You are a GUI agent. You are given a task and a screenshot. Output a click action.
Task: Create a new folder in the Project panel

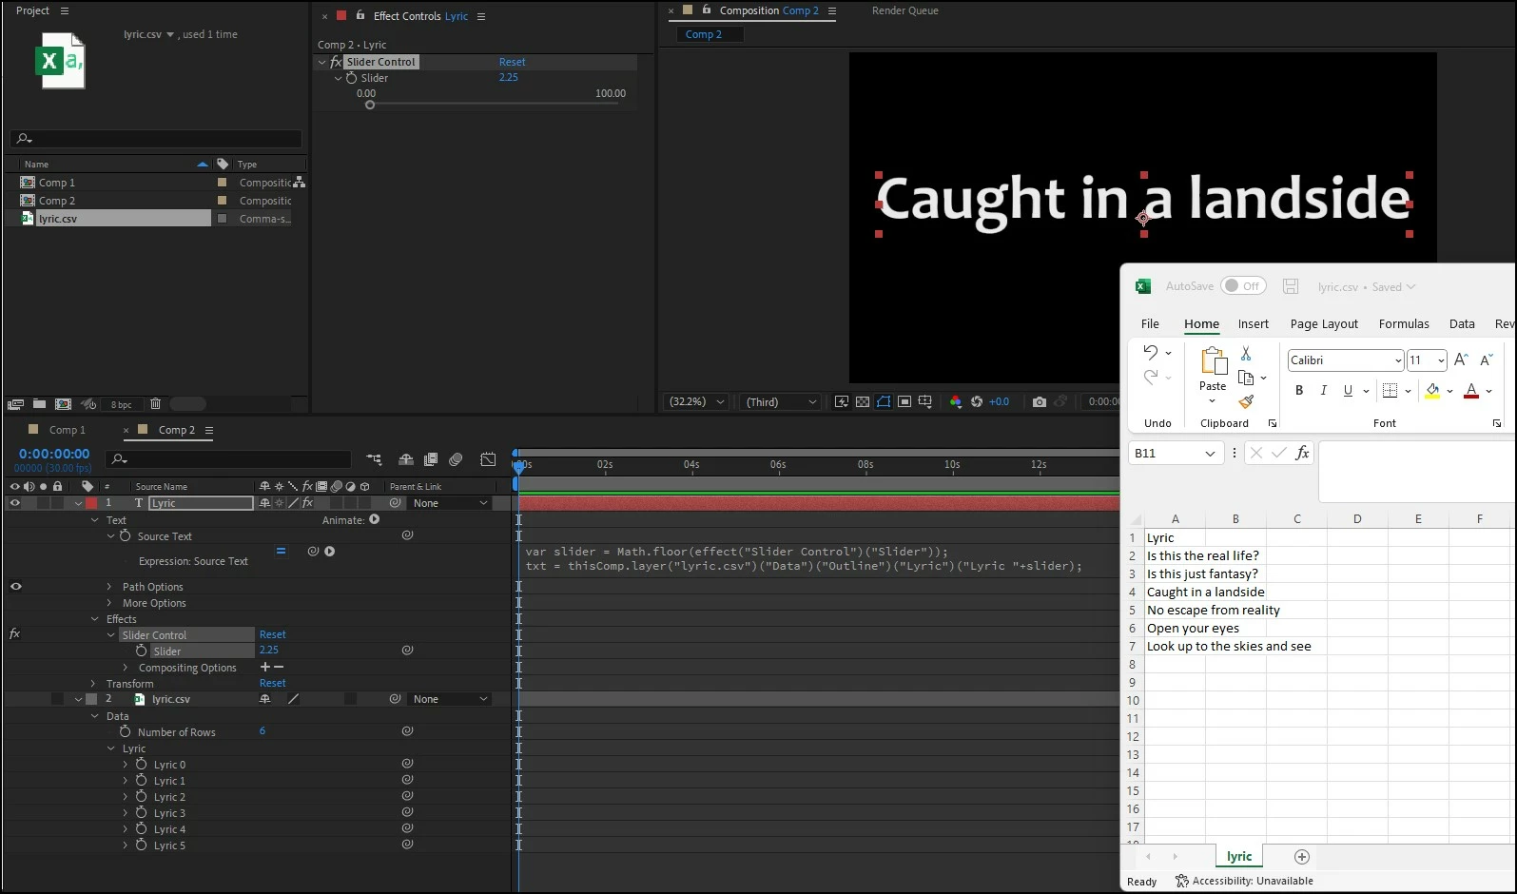click(39, 404)
